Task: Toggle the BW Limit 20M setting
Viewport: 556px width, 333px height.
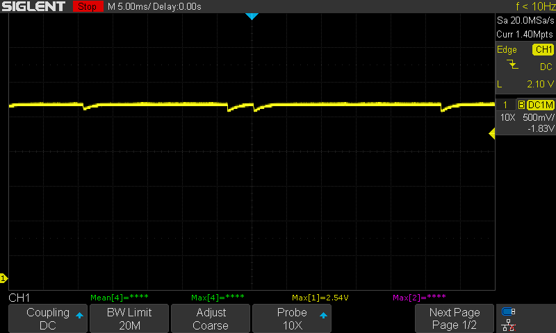Action: pyautogui.click(x=129, y=318)
